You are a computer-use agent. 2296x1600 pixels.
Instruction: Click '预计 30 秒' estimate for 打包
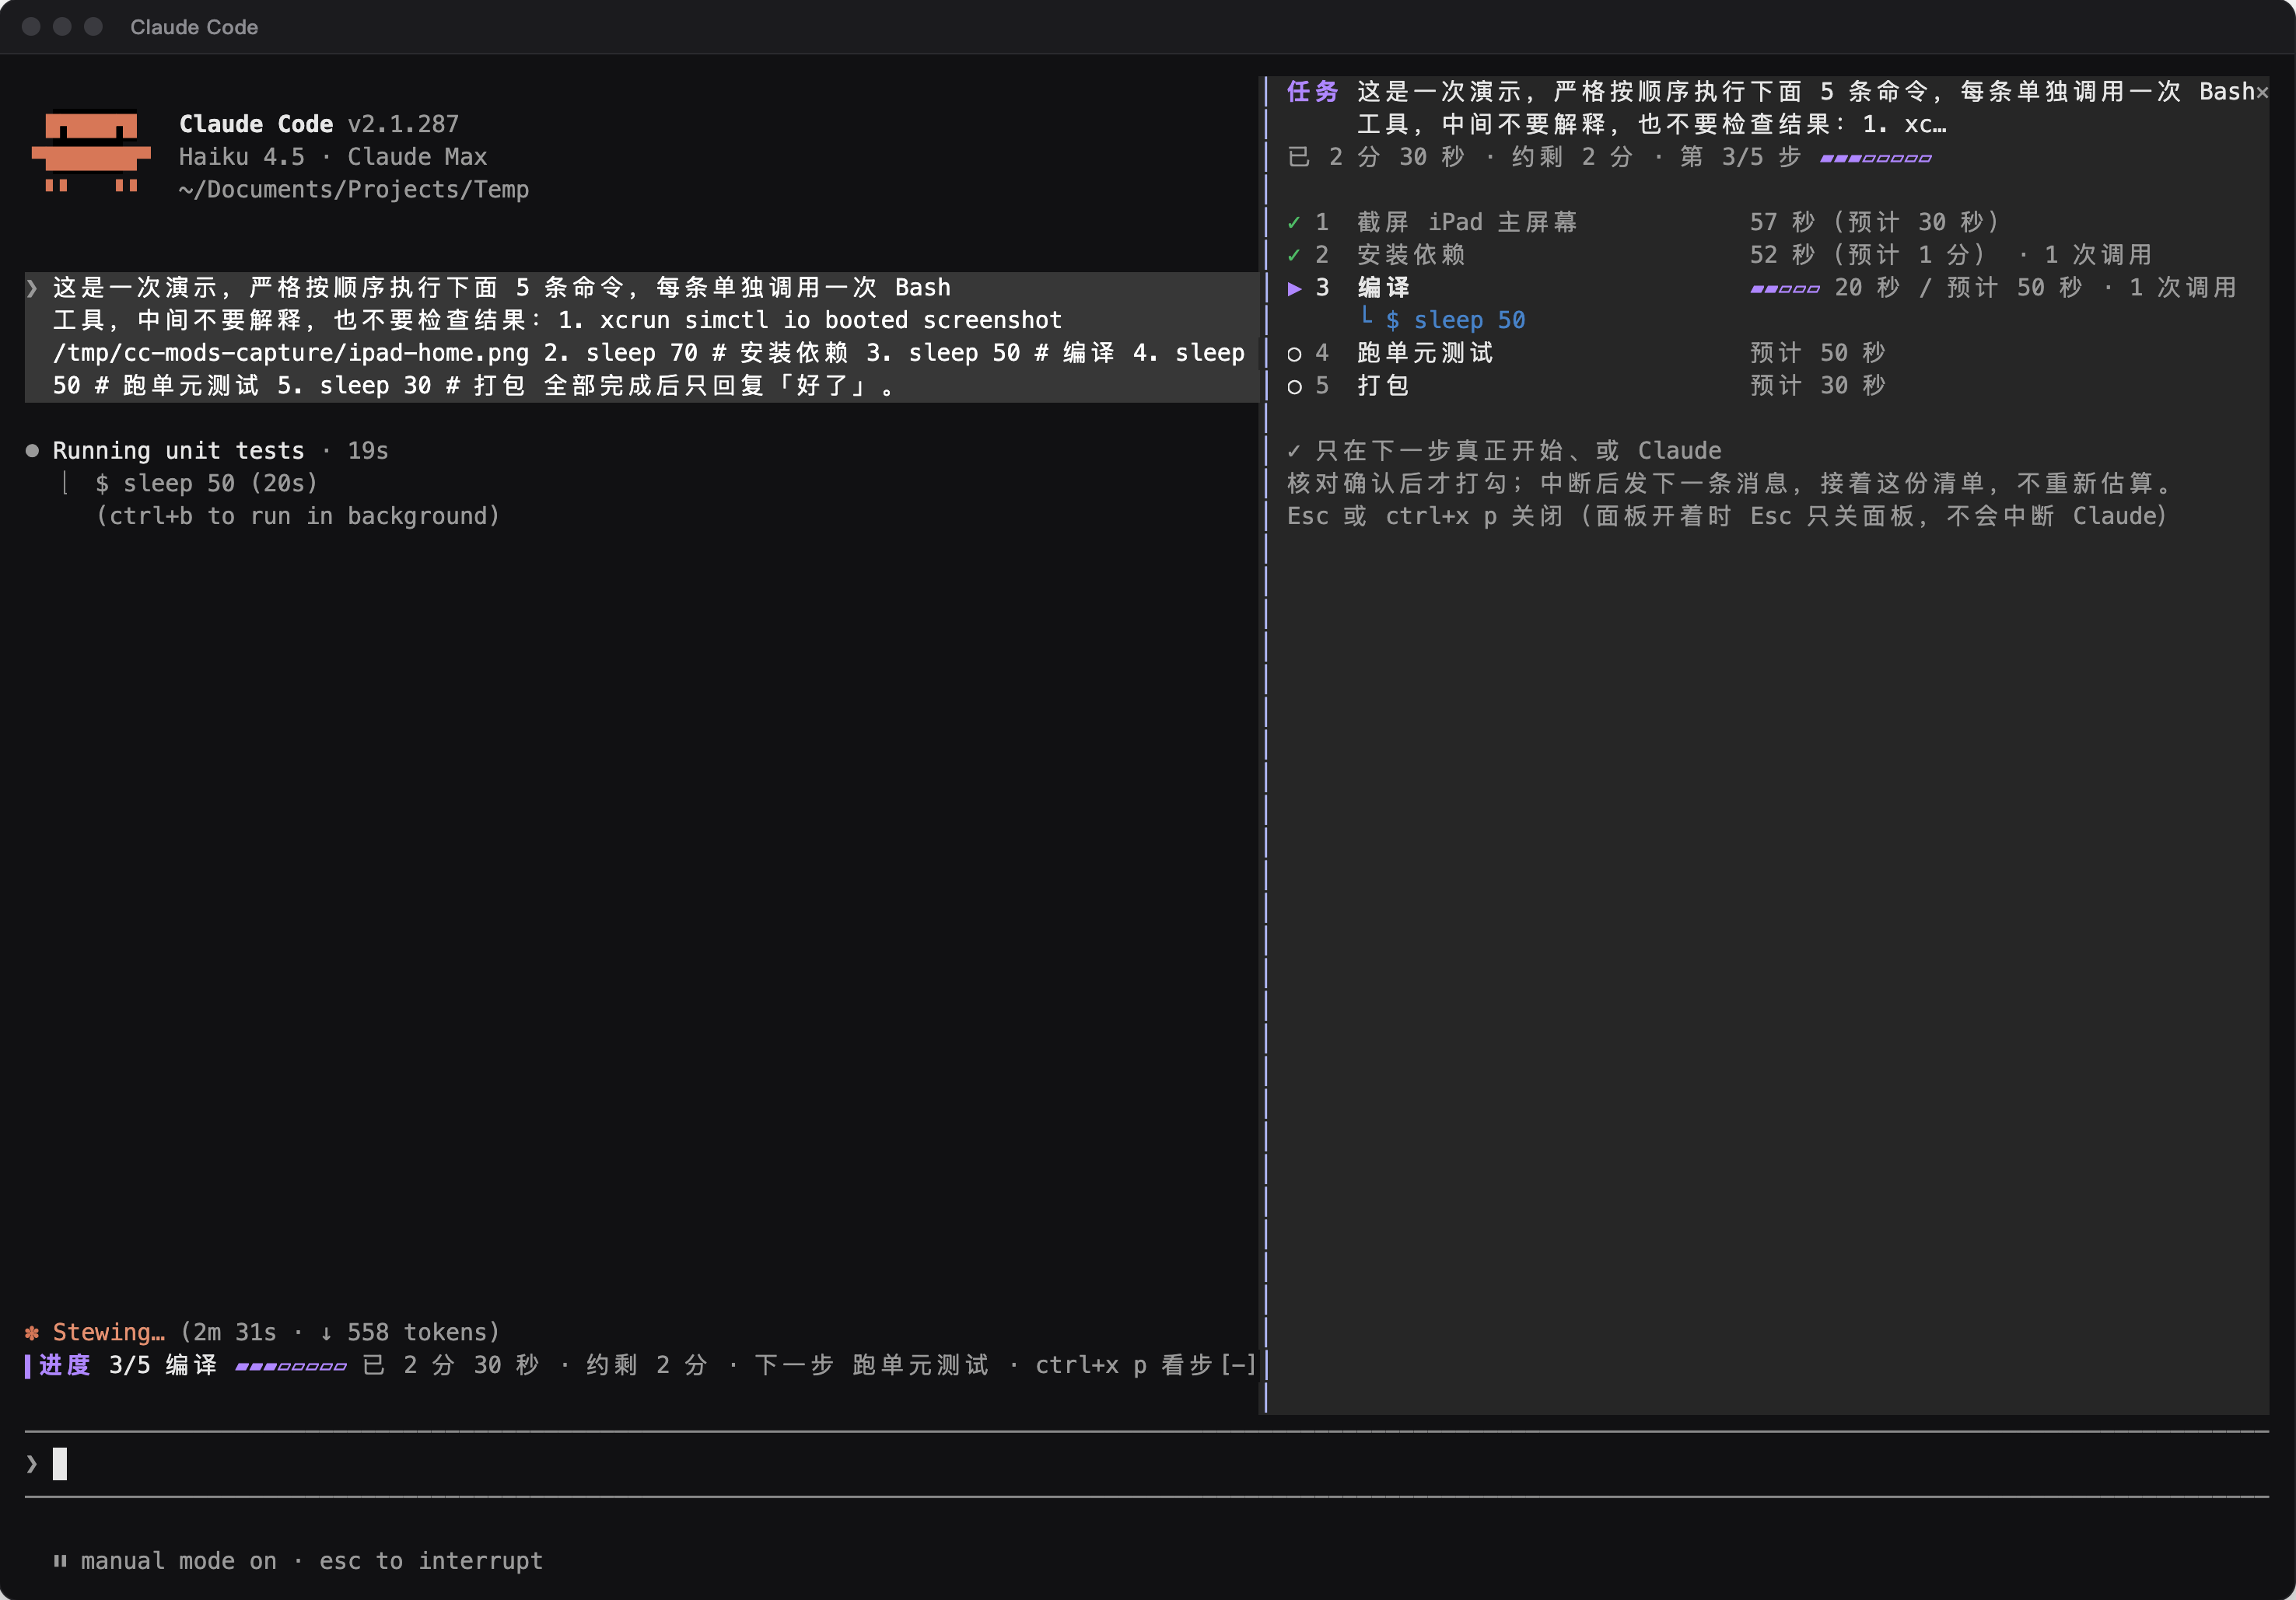(1818, 386)
